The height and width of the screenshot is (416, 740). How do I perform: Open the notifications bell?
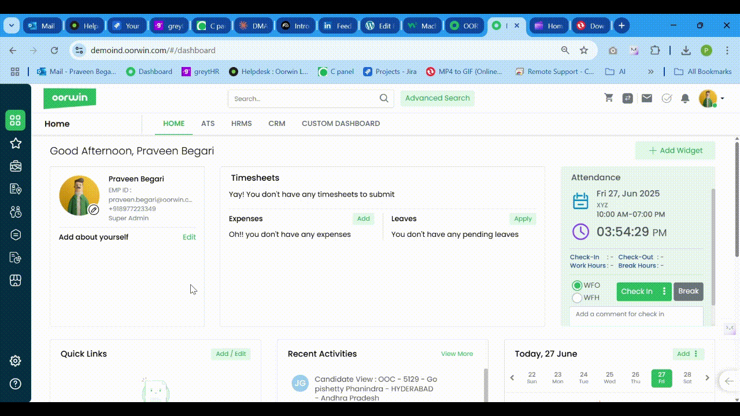[x=685, y=98]
